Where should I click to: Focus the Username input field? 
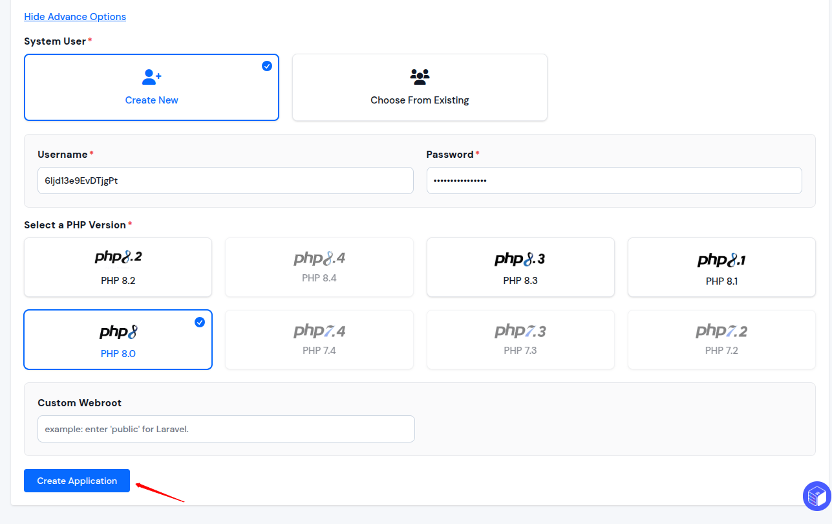click(x=226, y=180)
